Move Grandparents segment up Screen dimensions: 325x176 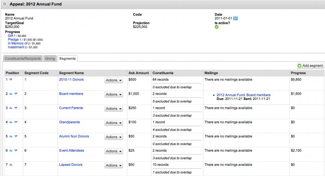11,122
